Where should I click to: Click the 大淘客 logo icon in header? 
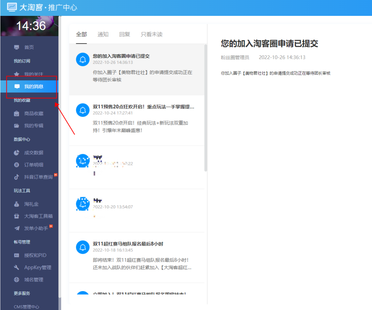12,7
